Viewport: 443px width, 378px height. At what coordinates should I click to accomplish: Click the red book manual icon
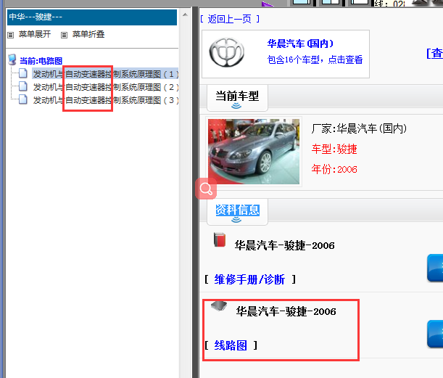(x=220, y=239)
